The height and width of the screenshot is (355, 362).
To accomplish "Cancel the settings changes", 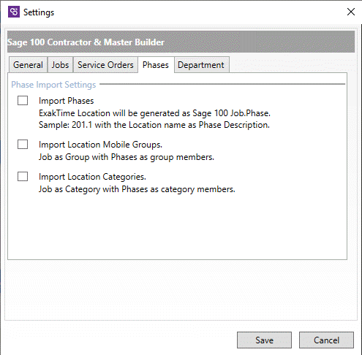I will click(x=326, y=340).
